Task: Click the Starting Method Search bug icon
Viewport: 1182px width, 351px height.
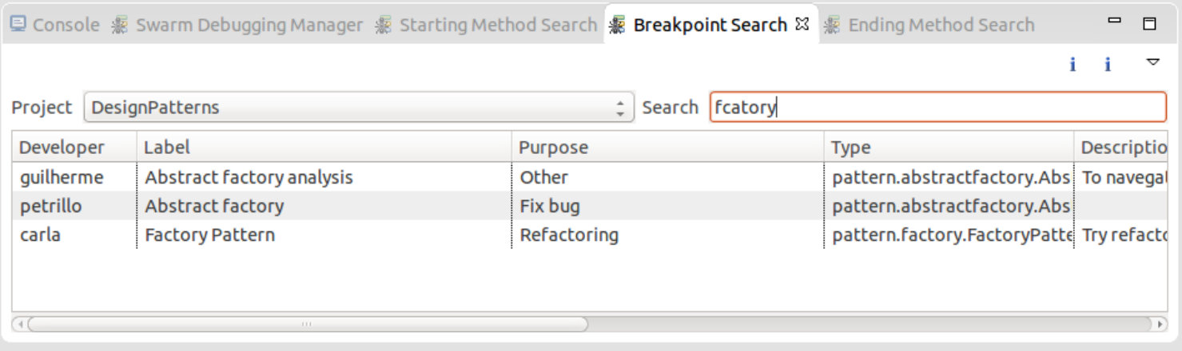Action: tap(384, 26)
